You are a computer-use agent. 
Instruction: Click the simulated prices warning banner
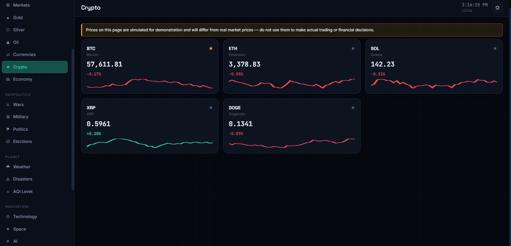coord(292,30)
